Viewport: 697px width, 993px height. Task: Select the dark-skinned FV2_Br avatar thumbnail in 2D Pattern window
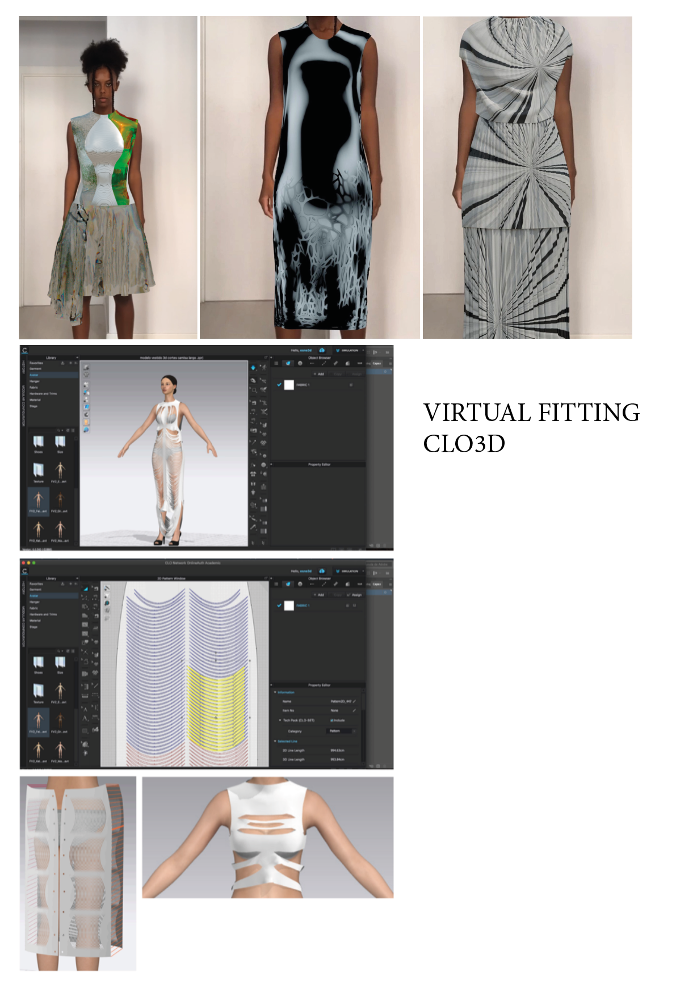point(60,722)
